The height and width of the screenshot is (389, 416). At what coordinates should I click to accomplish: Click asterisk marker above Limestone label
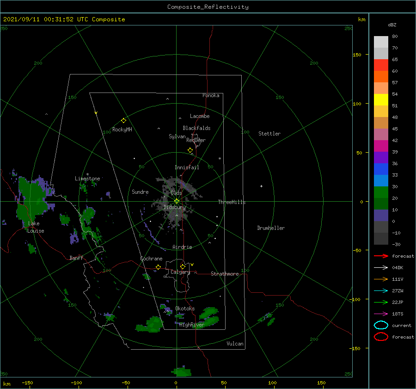[x=87, y=174]
